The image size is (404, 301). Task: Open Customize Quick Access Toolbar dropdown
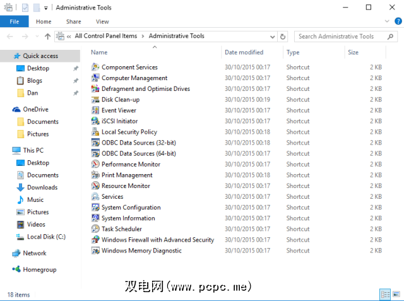click(x=46, y=8)
